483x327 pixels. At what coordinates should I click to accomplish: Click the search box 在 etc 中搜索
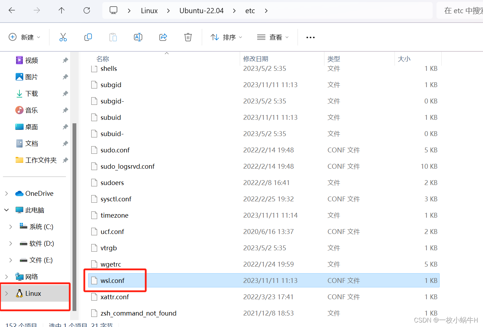coord(460,11)
